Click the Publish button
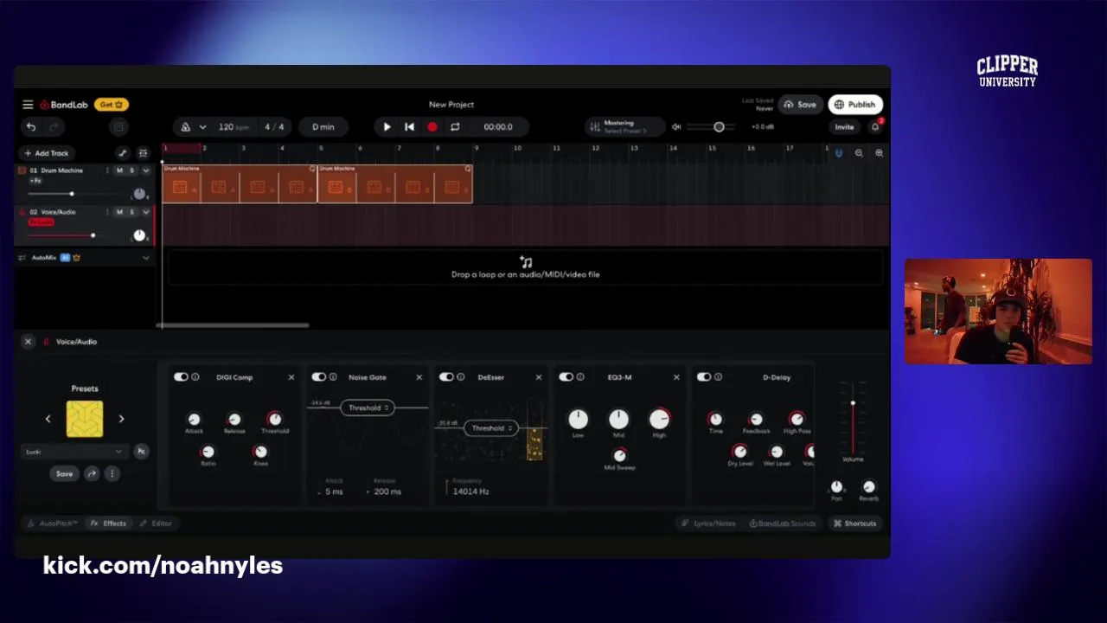This screenshot has width=1107, height=623. coord(855,105)
